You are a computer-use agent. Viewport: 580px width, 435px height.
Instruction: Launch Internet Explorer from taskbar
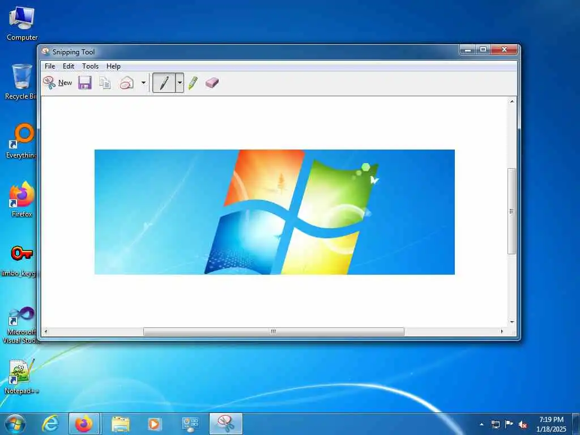click(50, 424)
